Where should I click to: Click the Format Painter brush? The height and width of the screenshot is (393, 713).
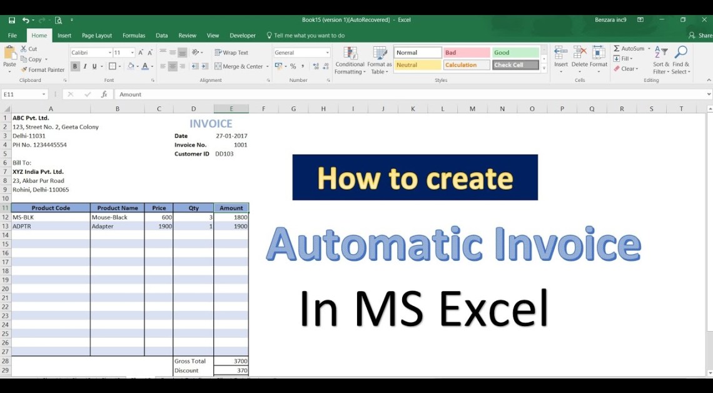click(x=24, y=70)
